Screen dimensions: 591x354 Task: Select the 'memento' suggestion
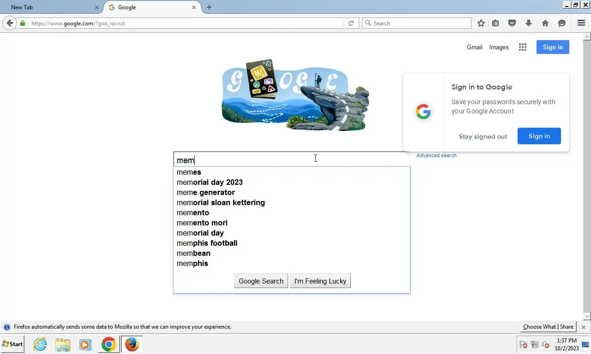click(x=291, y=212)
